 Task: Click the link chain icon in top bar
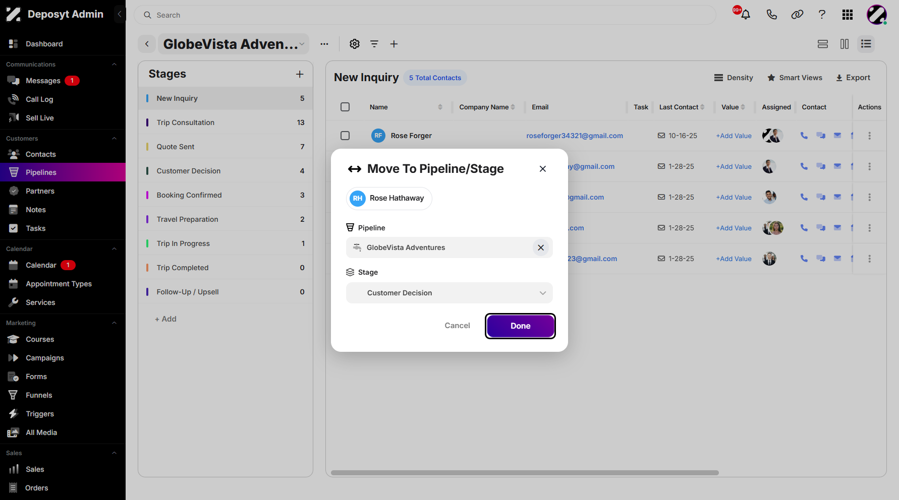click(797, 15)
